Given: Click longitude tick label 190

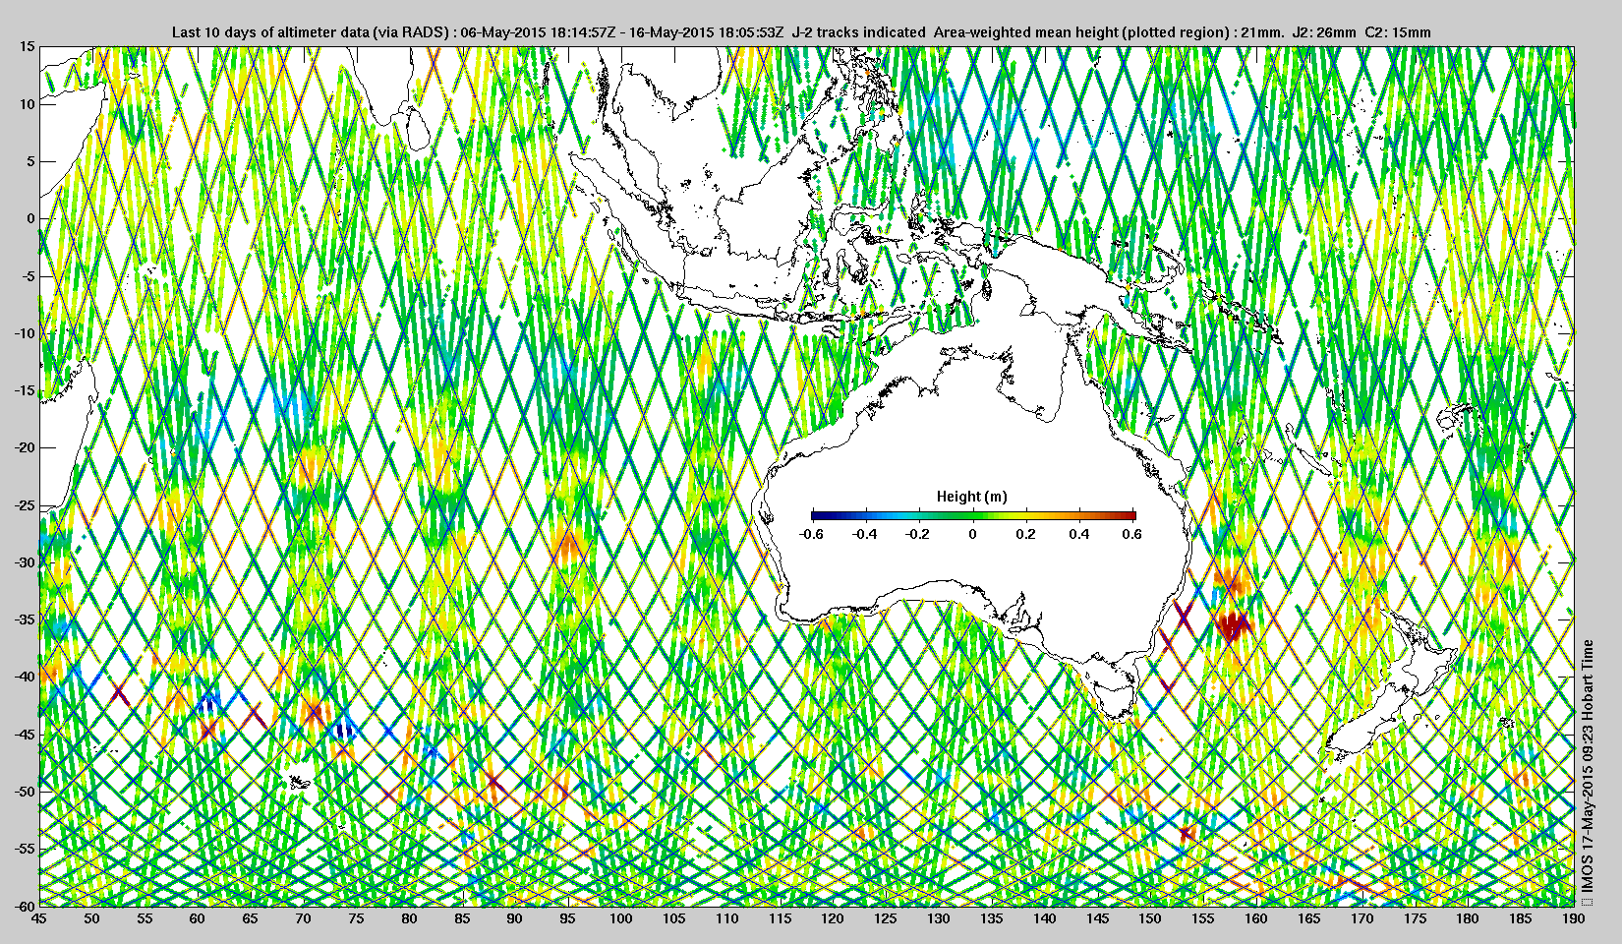Looking at the screenshot, I should coord(1573,918).
